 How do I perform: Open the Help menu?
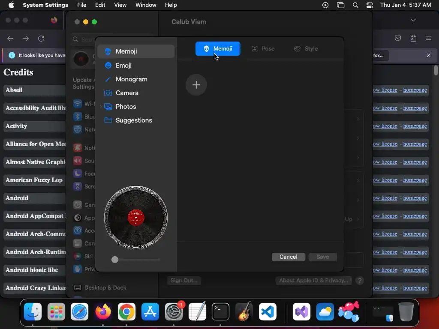(171, 5)
